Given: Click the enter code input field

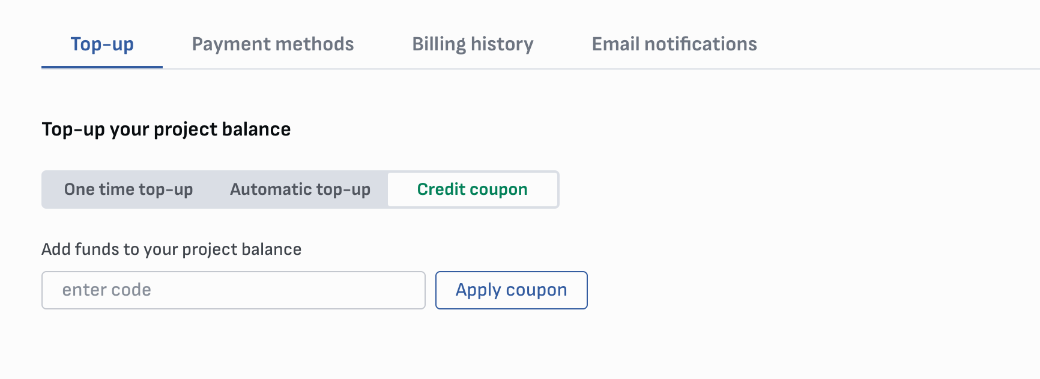Looking at the screenshot, I should click(x=233, y=290).
